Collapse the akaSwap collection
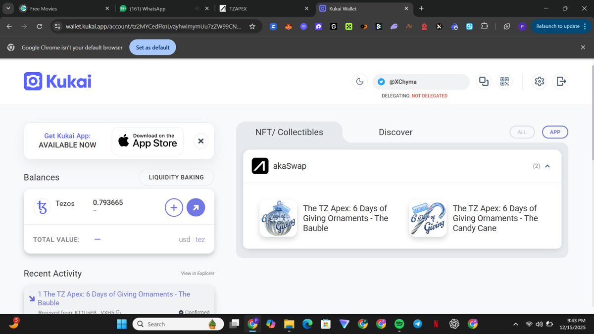The width and height of the screenshot is (594, 334). click(x=547, y=166)
